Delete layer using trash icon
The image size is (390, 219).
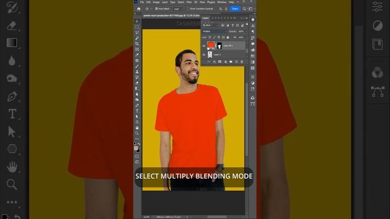pos(242,61)
